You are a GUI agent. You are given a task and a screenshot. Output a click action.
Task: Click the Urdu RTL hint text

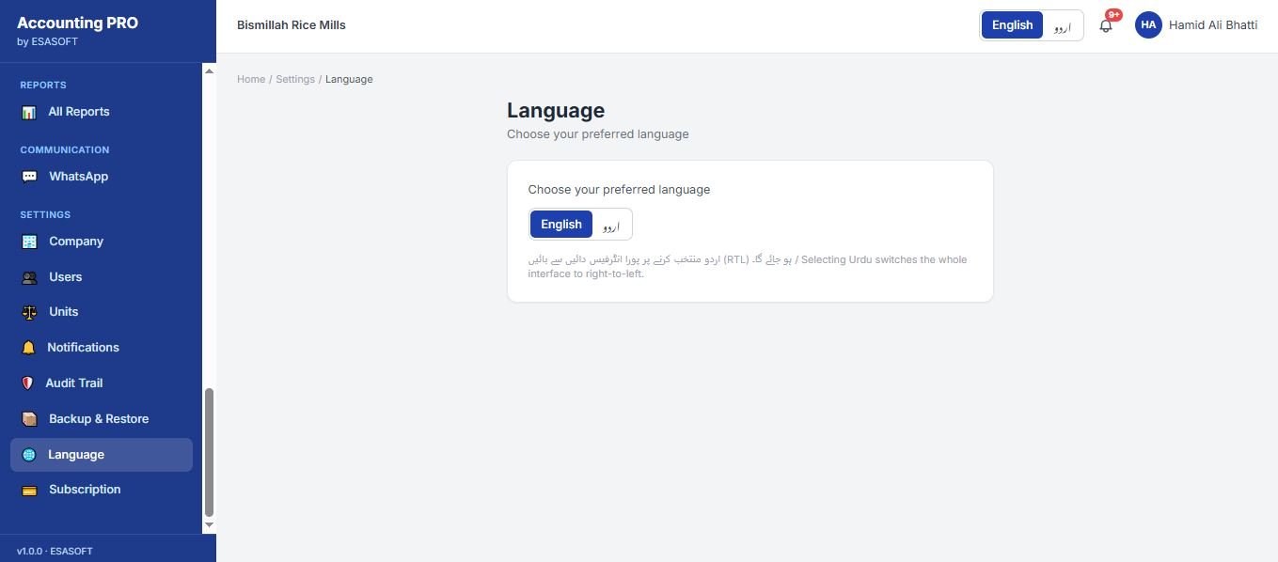point(748,267)
